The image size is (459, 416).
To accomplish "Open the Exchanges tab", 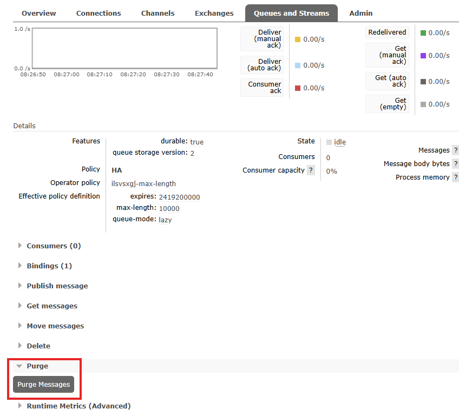I will coord(214,13).
